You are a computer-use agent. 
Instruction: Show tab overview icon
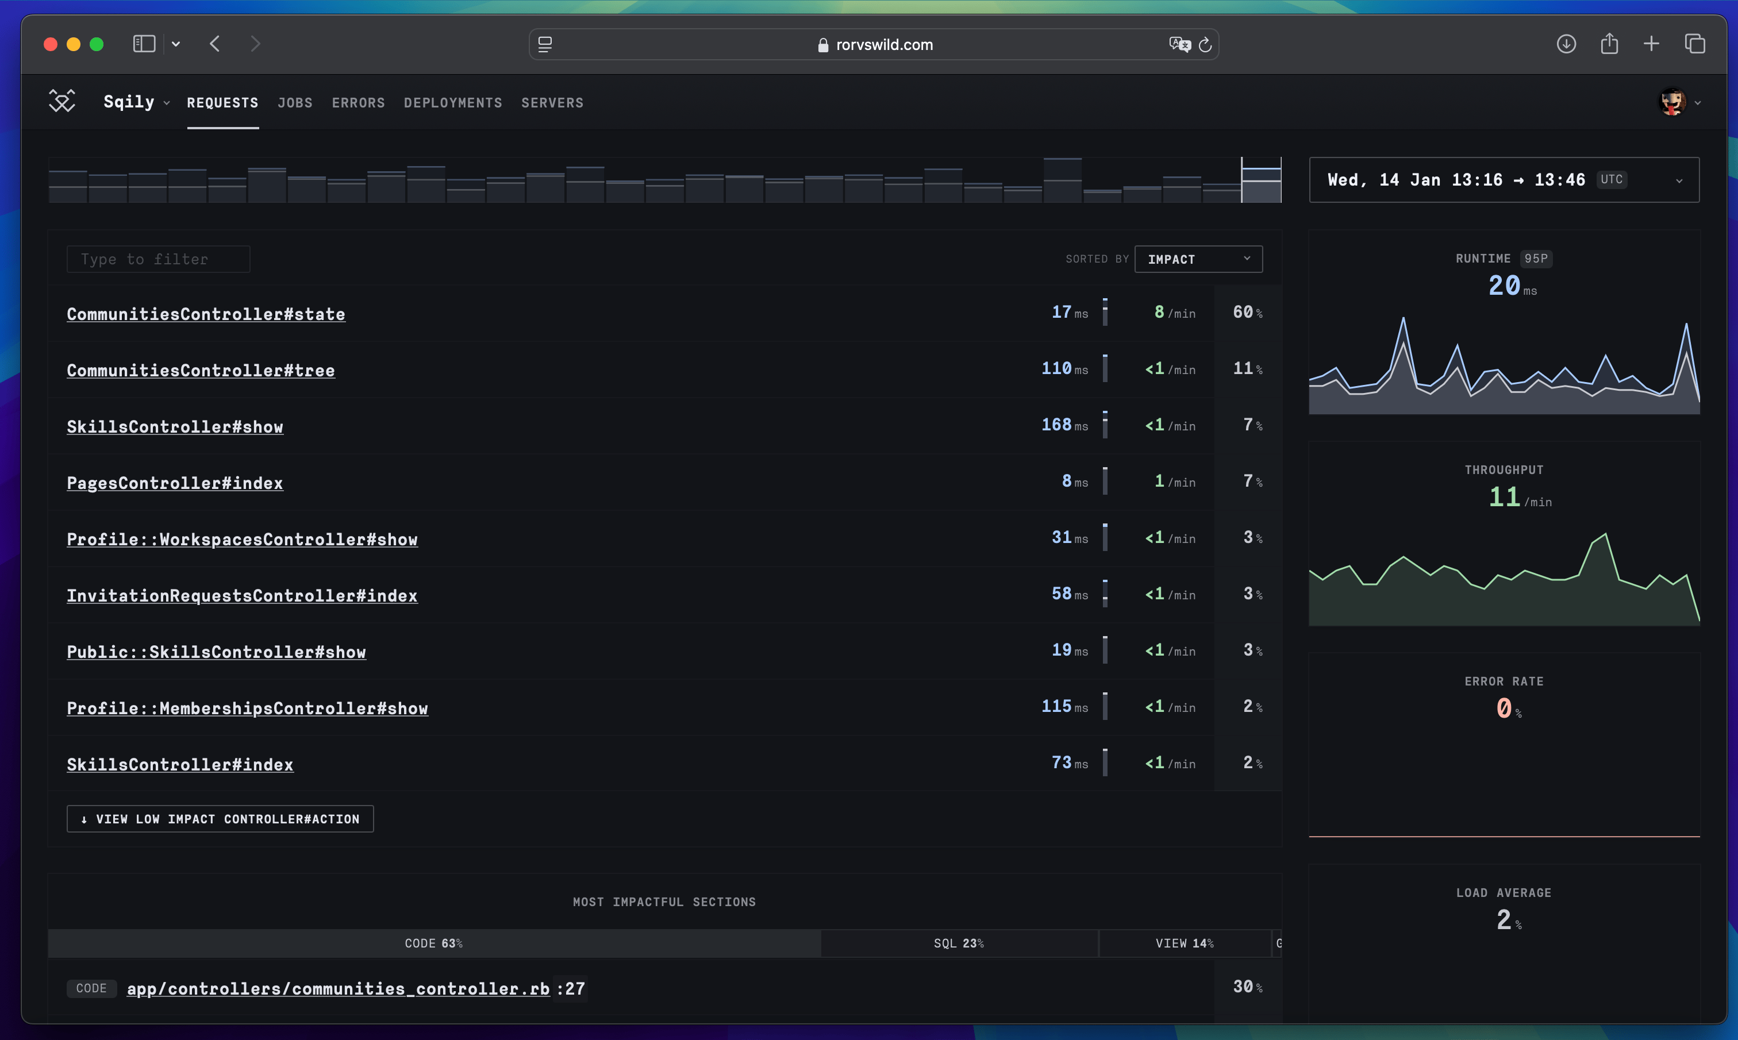coord(1695,44)
